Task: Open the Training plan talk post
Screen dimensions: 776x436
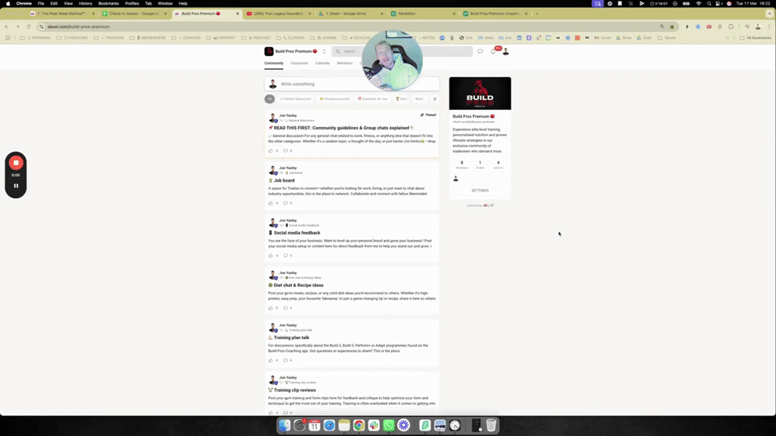Action: tap(292, 338)
